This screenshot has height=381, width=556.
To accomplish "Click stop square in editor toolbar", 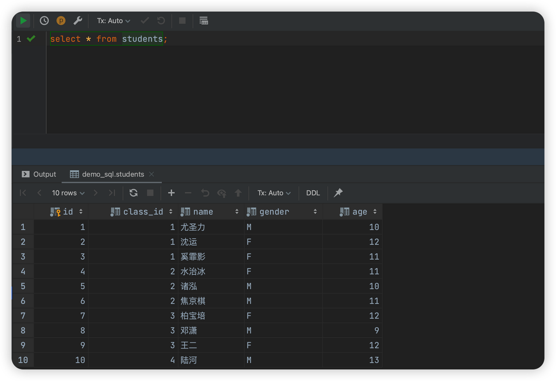I will coord(182,20).
